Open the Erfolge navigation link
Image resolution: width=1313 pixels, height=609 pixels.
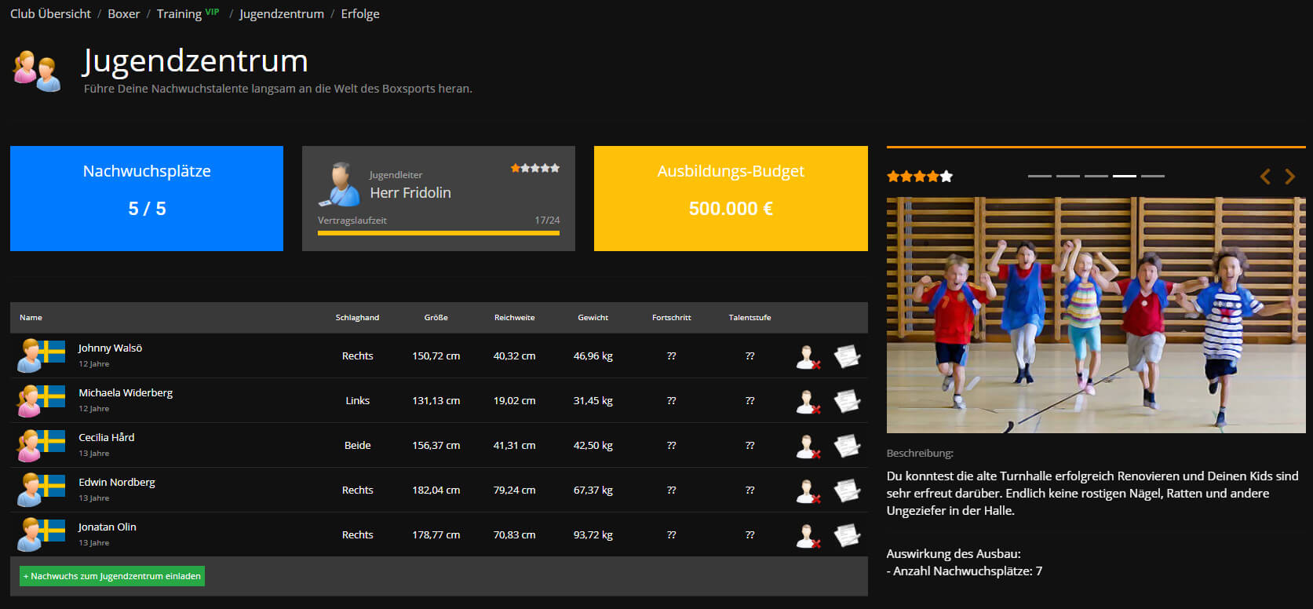(x=360, y=14)
